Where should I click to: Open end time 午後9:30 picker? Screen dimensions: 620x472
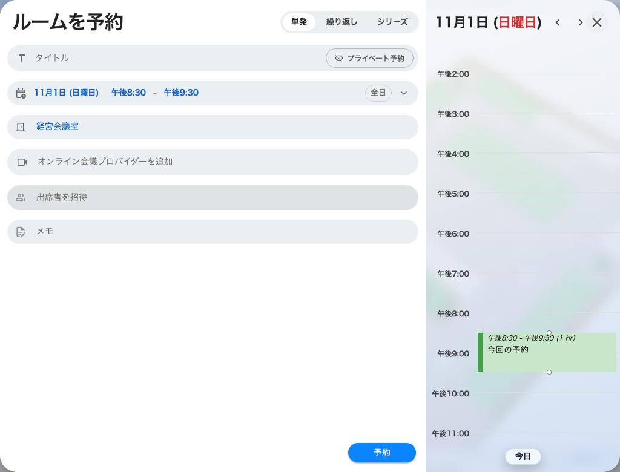(181, 93)
